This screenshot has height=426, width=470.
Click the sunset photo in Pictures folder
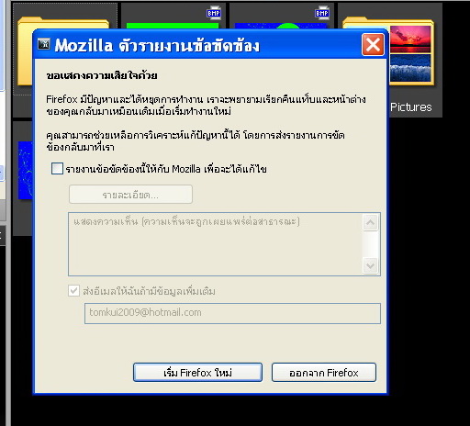[x=410, y=39]
